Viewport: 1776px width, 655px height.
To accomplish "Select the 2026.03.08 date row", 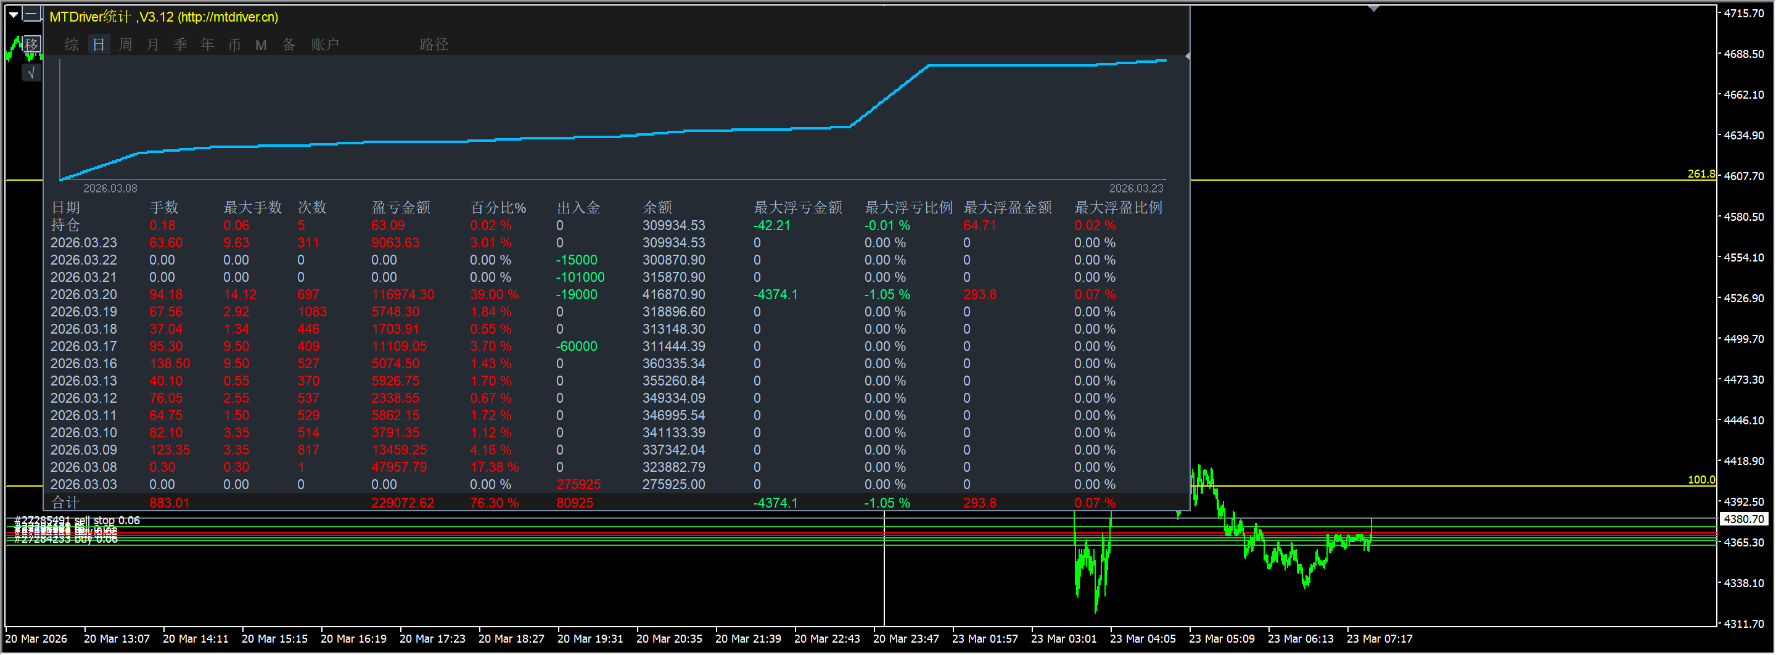I will (x=83, y=467).
